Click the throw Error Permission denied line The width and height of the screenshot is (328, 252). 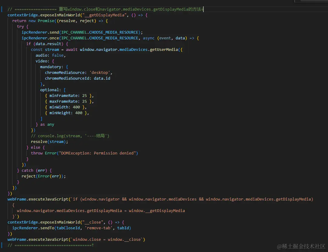click(84, 153)
